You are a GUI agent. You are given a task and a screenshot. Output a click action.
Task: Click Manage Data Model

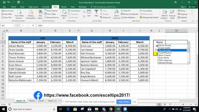click(x=149, y=17)
